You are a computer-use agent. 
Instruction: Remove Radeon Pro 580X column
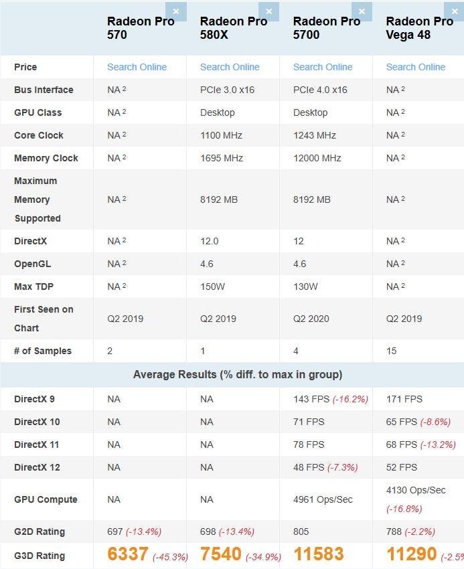269,11
